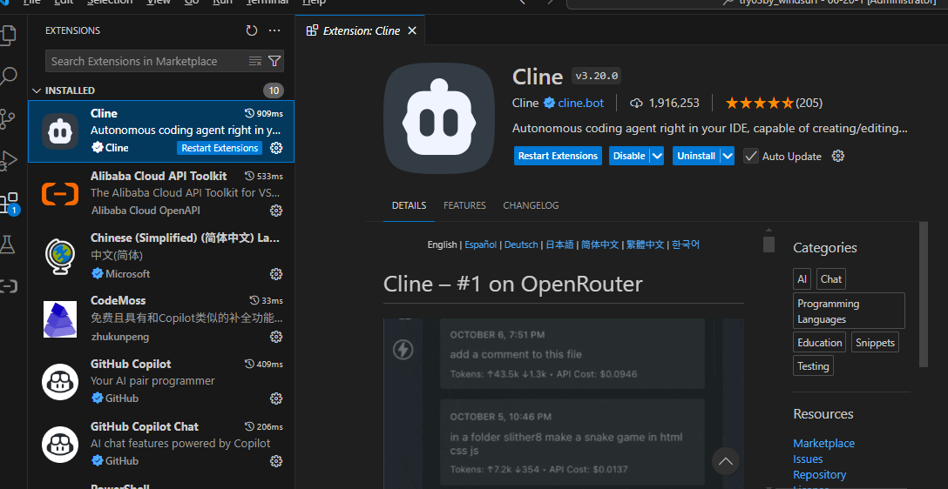This screenshot has height=489, width=948.
Task: Close the Extension: Cline tab
Action: coord(412,30)
